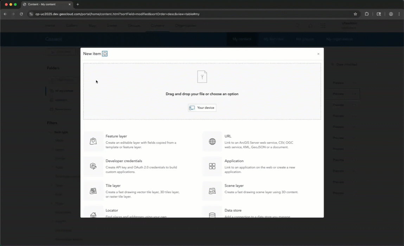Select the Developer credentials icon
Screen dimensions: 404x246
pos(93,166)
